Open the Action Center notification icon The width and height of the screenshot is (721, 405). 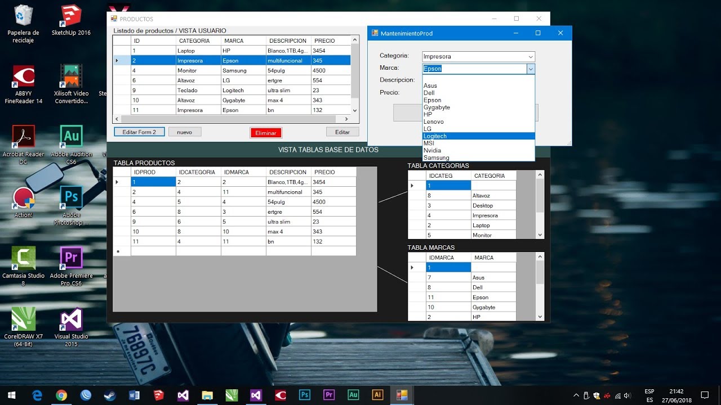click(705, 395)
